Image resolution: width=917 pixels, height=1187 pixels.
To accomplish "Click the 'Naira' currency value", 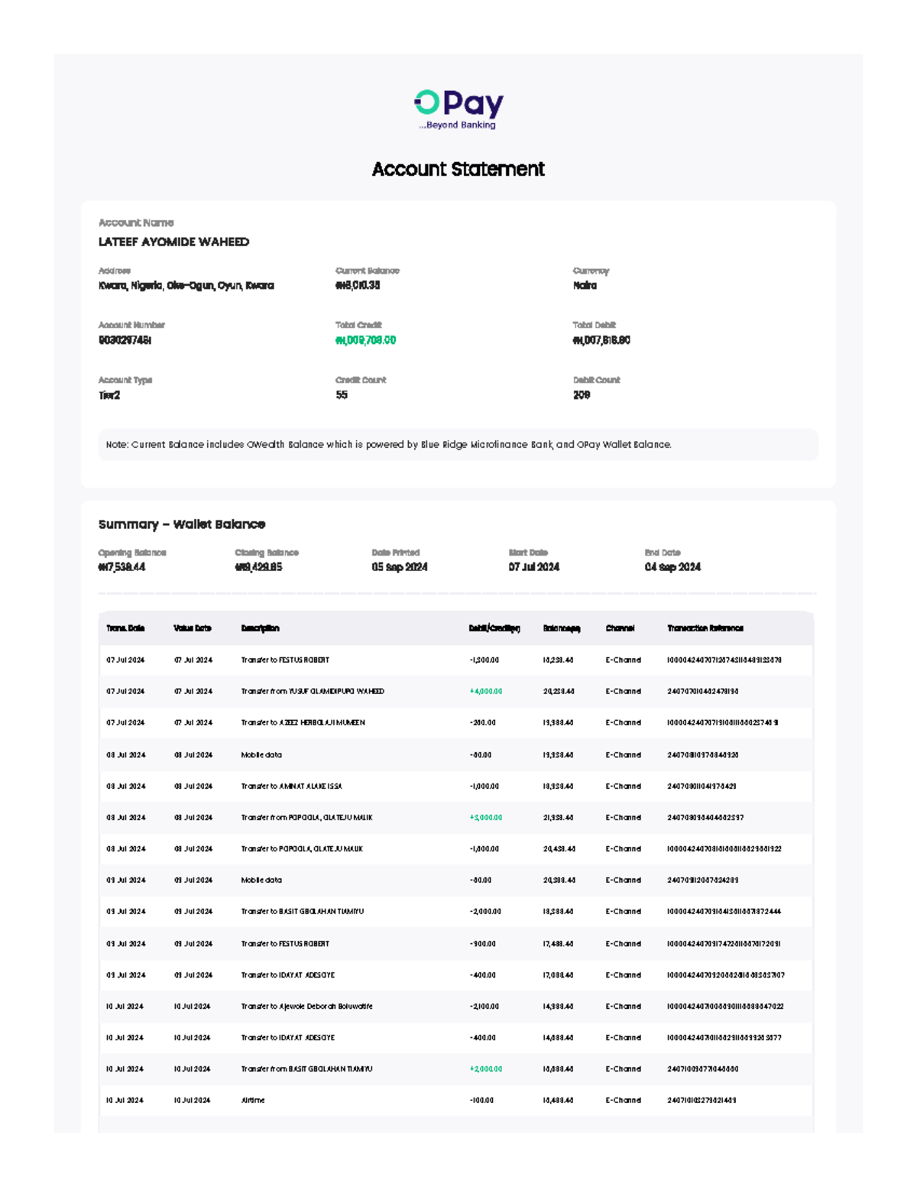I will [585, 285].
